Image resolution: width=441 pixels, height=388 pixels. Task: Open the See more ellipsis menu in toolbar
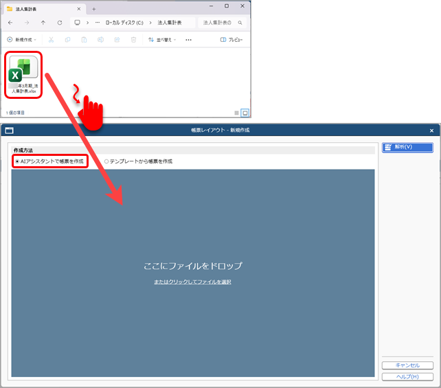pyautogui.click(x=188, y=40)
